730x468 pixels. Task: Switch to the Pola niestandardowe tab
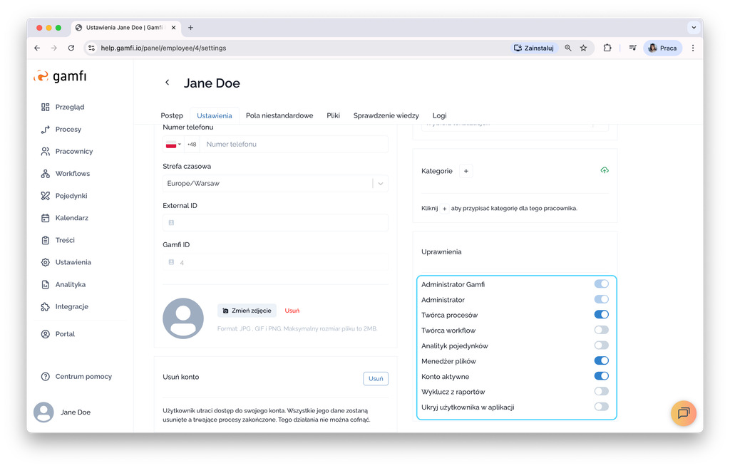279,115
